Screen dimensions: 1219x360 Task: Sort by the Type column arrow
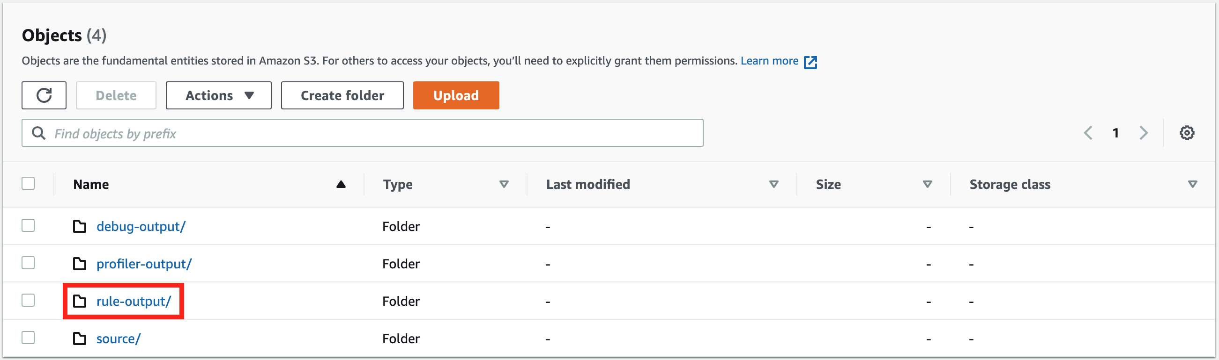pos(504,184)
